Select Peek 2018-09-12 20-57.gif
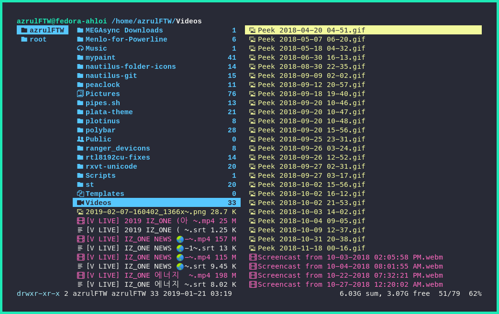The image size is (499, 314). click(363, 85)
